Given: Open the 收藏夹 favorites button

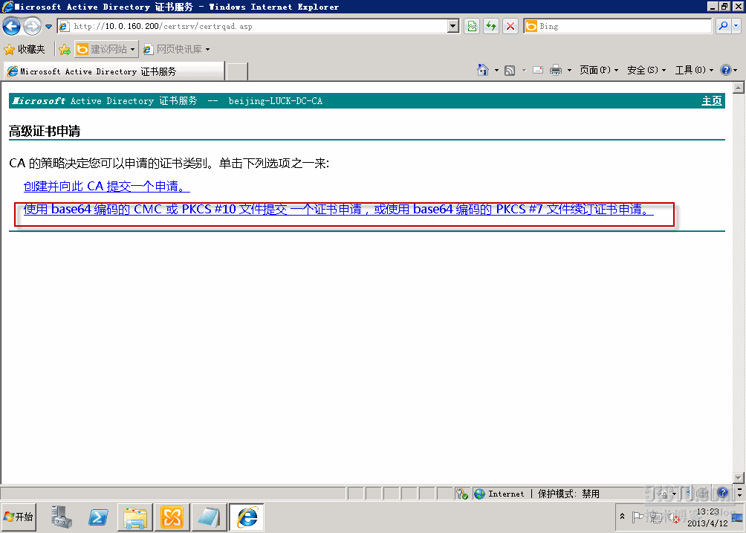Looking at the screenshot, I should [25, 49].
